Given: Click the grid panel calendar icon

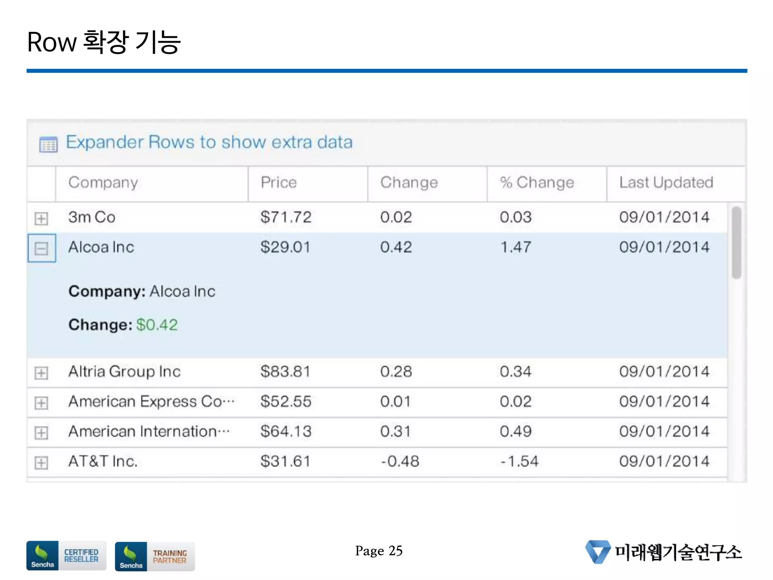Looking at the screenshot, I should 48,144.
